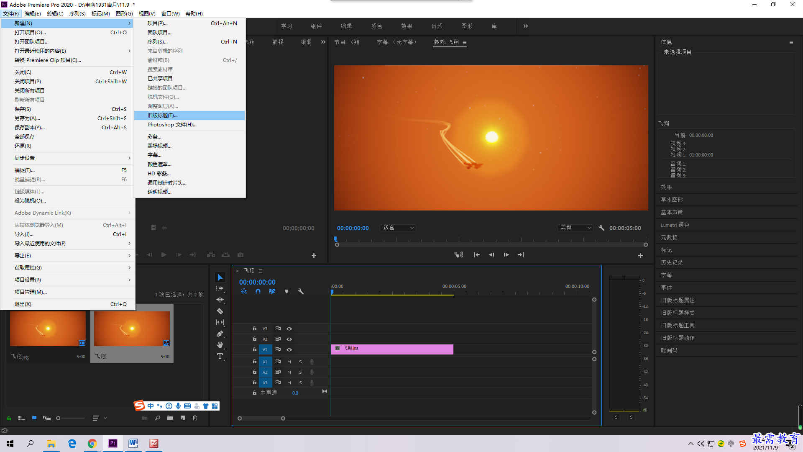The height and width of the screenshot is (452, 803).
Task: Click the Linked Selection icon in timeline
Action: [x=272, y=291]
